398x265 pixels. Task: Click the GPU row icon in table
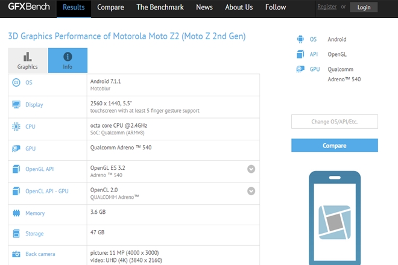(16, 148)
